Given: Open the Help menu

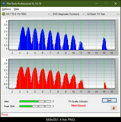Looking at the screenshot, I should tap(17, 9).
